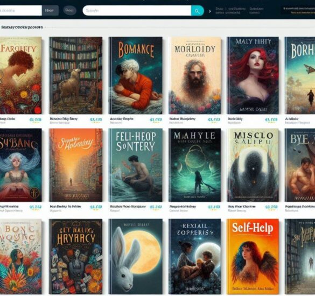Click the title link beneath the MAHYLE cover
Viewport: 315px width, 296px height.
pyautogui.click(x=183, y=207)
